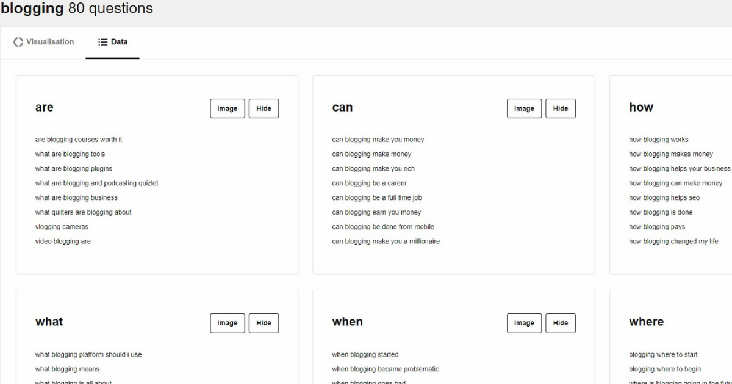Open 'when blogging became problematic'

(386, 369)
